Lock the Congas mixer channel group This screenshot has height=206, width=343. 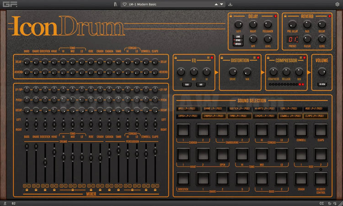point(132,190)
